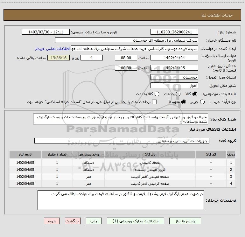The width and height of the screenshot is (245, 237).
Task: Select the خدمت radio button
Action: (x=178, y=94)
